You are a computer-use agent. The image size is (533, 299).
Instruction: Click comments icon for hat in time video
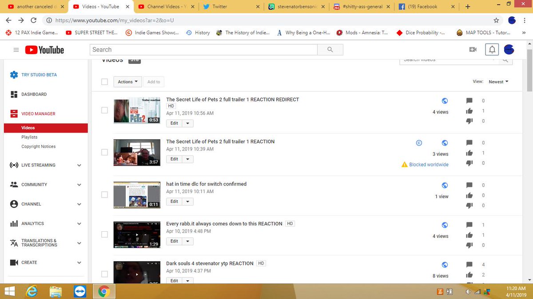[x=469, y=185]
